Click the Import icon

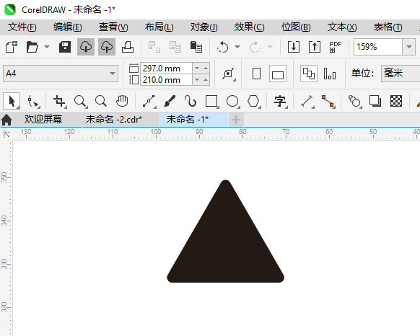[294, 47]
